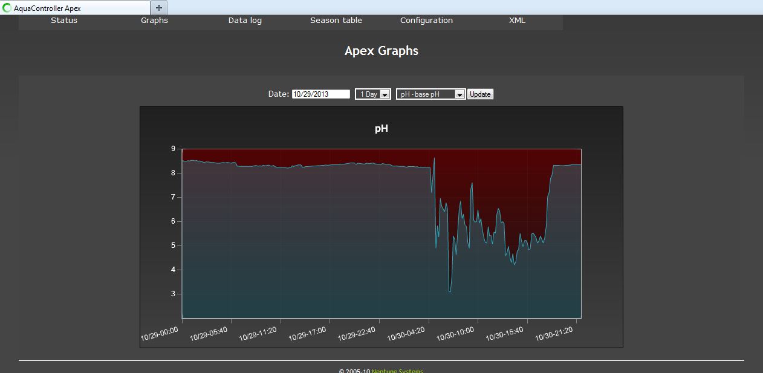Open a new browser tab with plus button
The height and width of the screenshot is (373, 763).
158,8
